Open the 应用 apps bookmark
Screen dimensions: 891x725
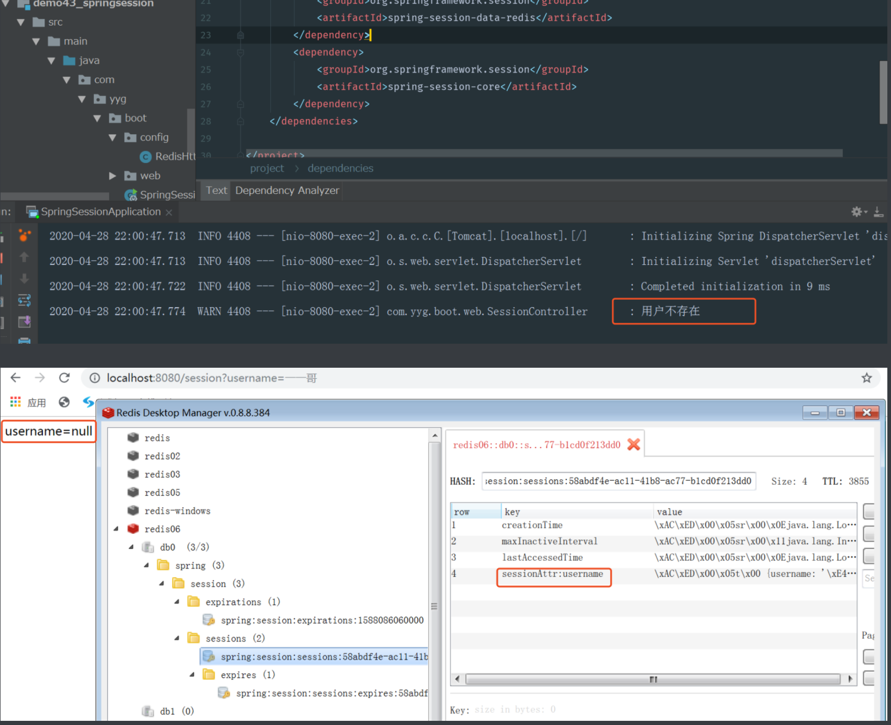tap(28, 402)
